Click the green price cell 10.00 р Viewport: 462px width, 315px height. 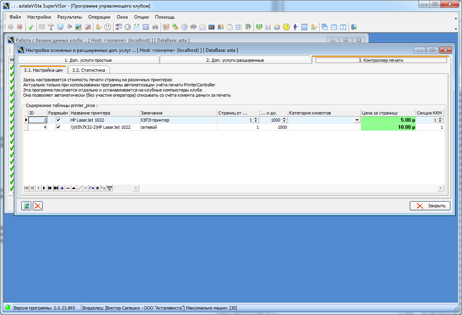pos(388,127)
